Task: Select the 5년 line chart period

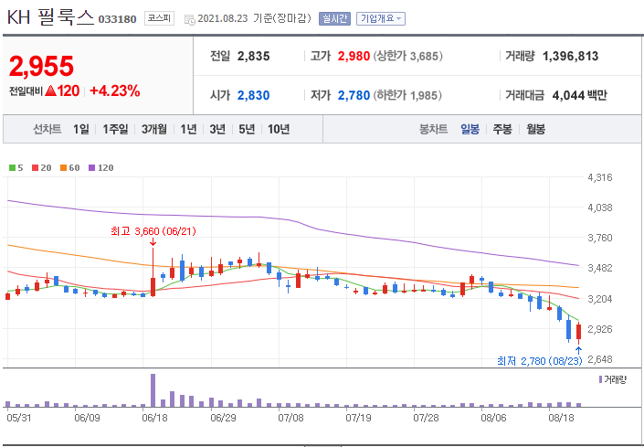Action: point(247,130)
